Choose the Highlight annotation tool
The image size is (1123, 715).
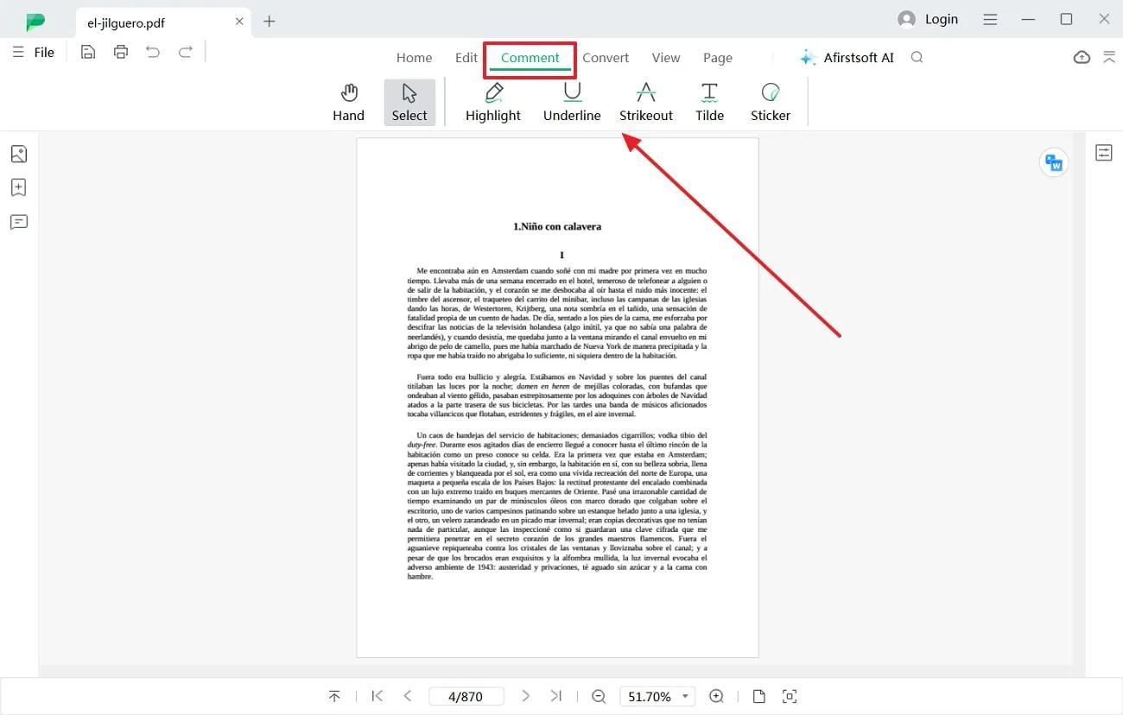[493, 102]
